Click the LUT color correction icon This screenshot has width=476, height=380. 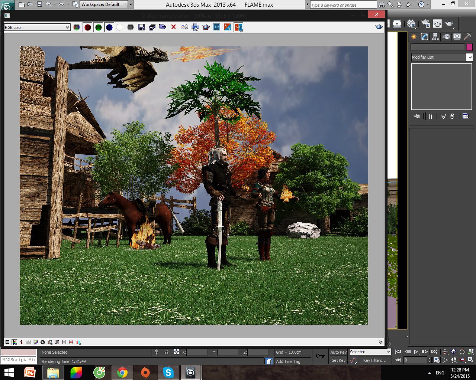57,342
